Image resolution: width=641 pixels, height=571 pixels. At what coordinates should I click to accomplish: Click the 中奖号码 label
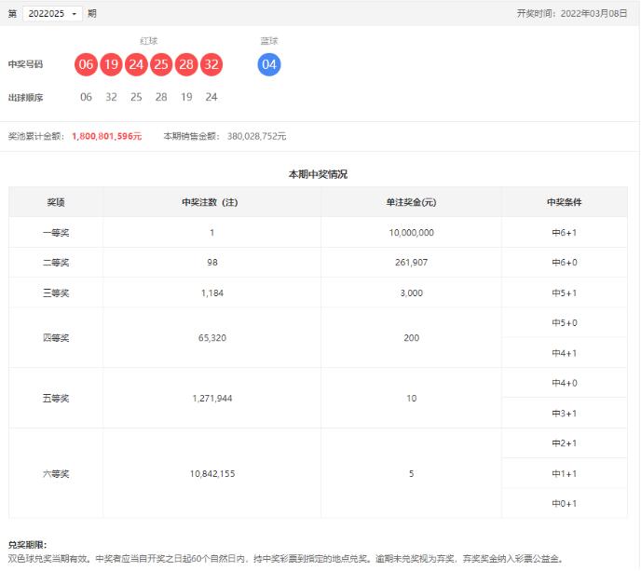coord(25,64)
